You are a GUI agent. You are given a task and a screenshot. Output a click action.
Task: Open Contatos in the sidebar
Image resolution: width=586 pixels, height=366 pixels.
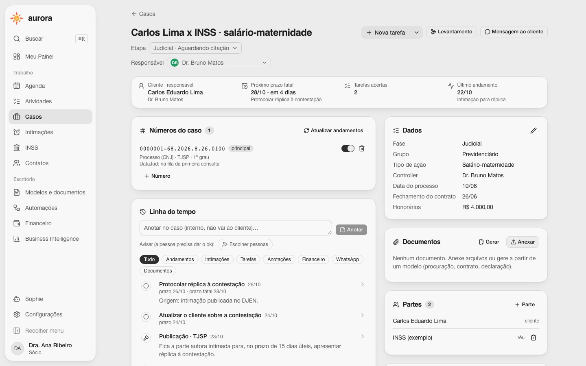(50, 163)
